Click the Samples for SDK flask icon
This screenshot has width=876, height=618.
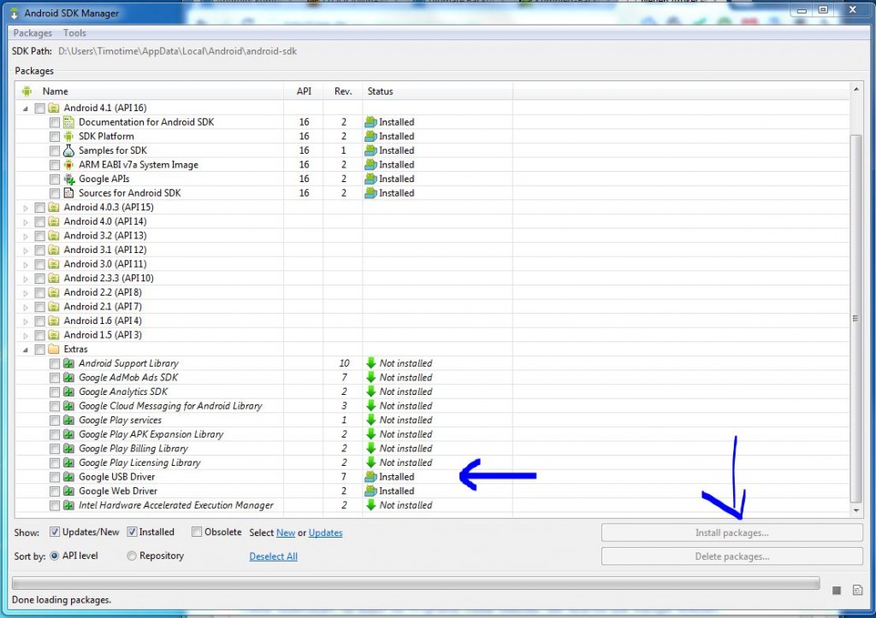coord(68,150)
